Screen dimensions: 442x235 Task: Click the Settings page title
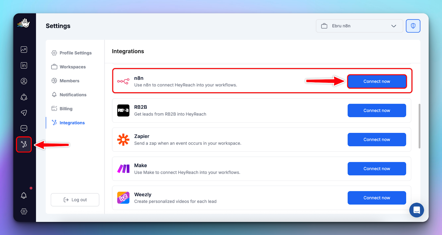pos(58,26)
